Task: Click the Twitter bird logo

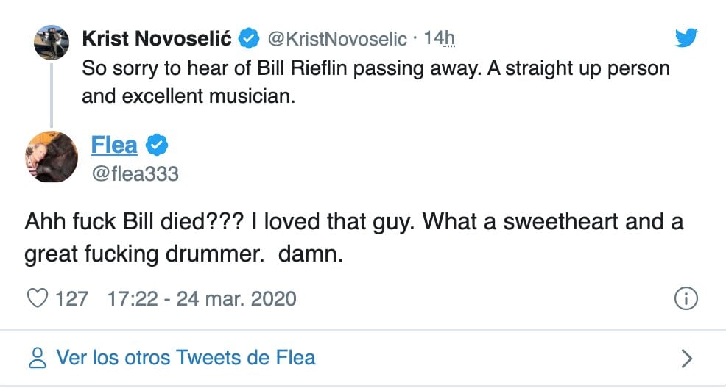Action: (686, 37)
